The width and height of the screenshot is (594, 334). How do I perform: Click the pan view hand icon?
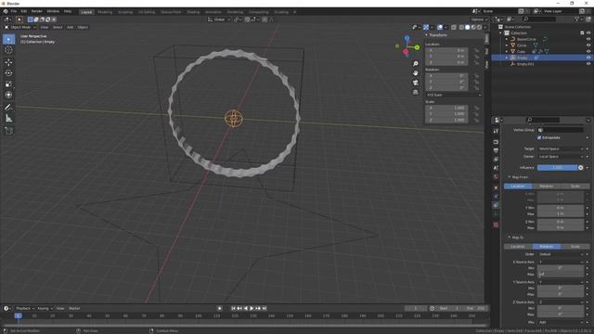pos(415,73)
